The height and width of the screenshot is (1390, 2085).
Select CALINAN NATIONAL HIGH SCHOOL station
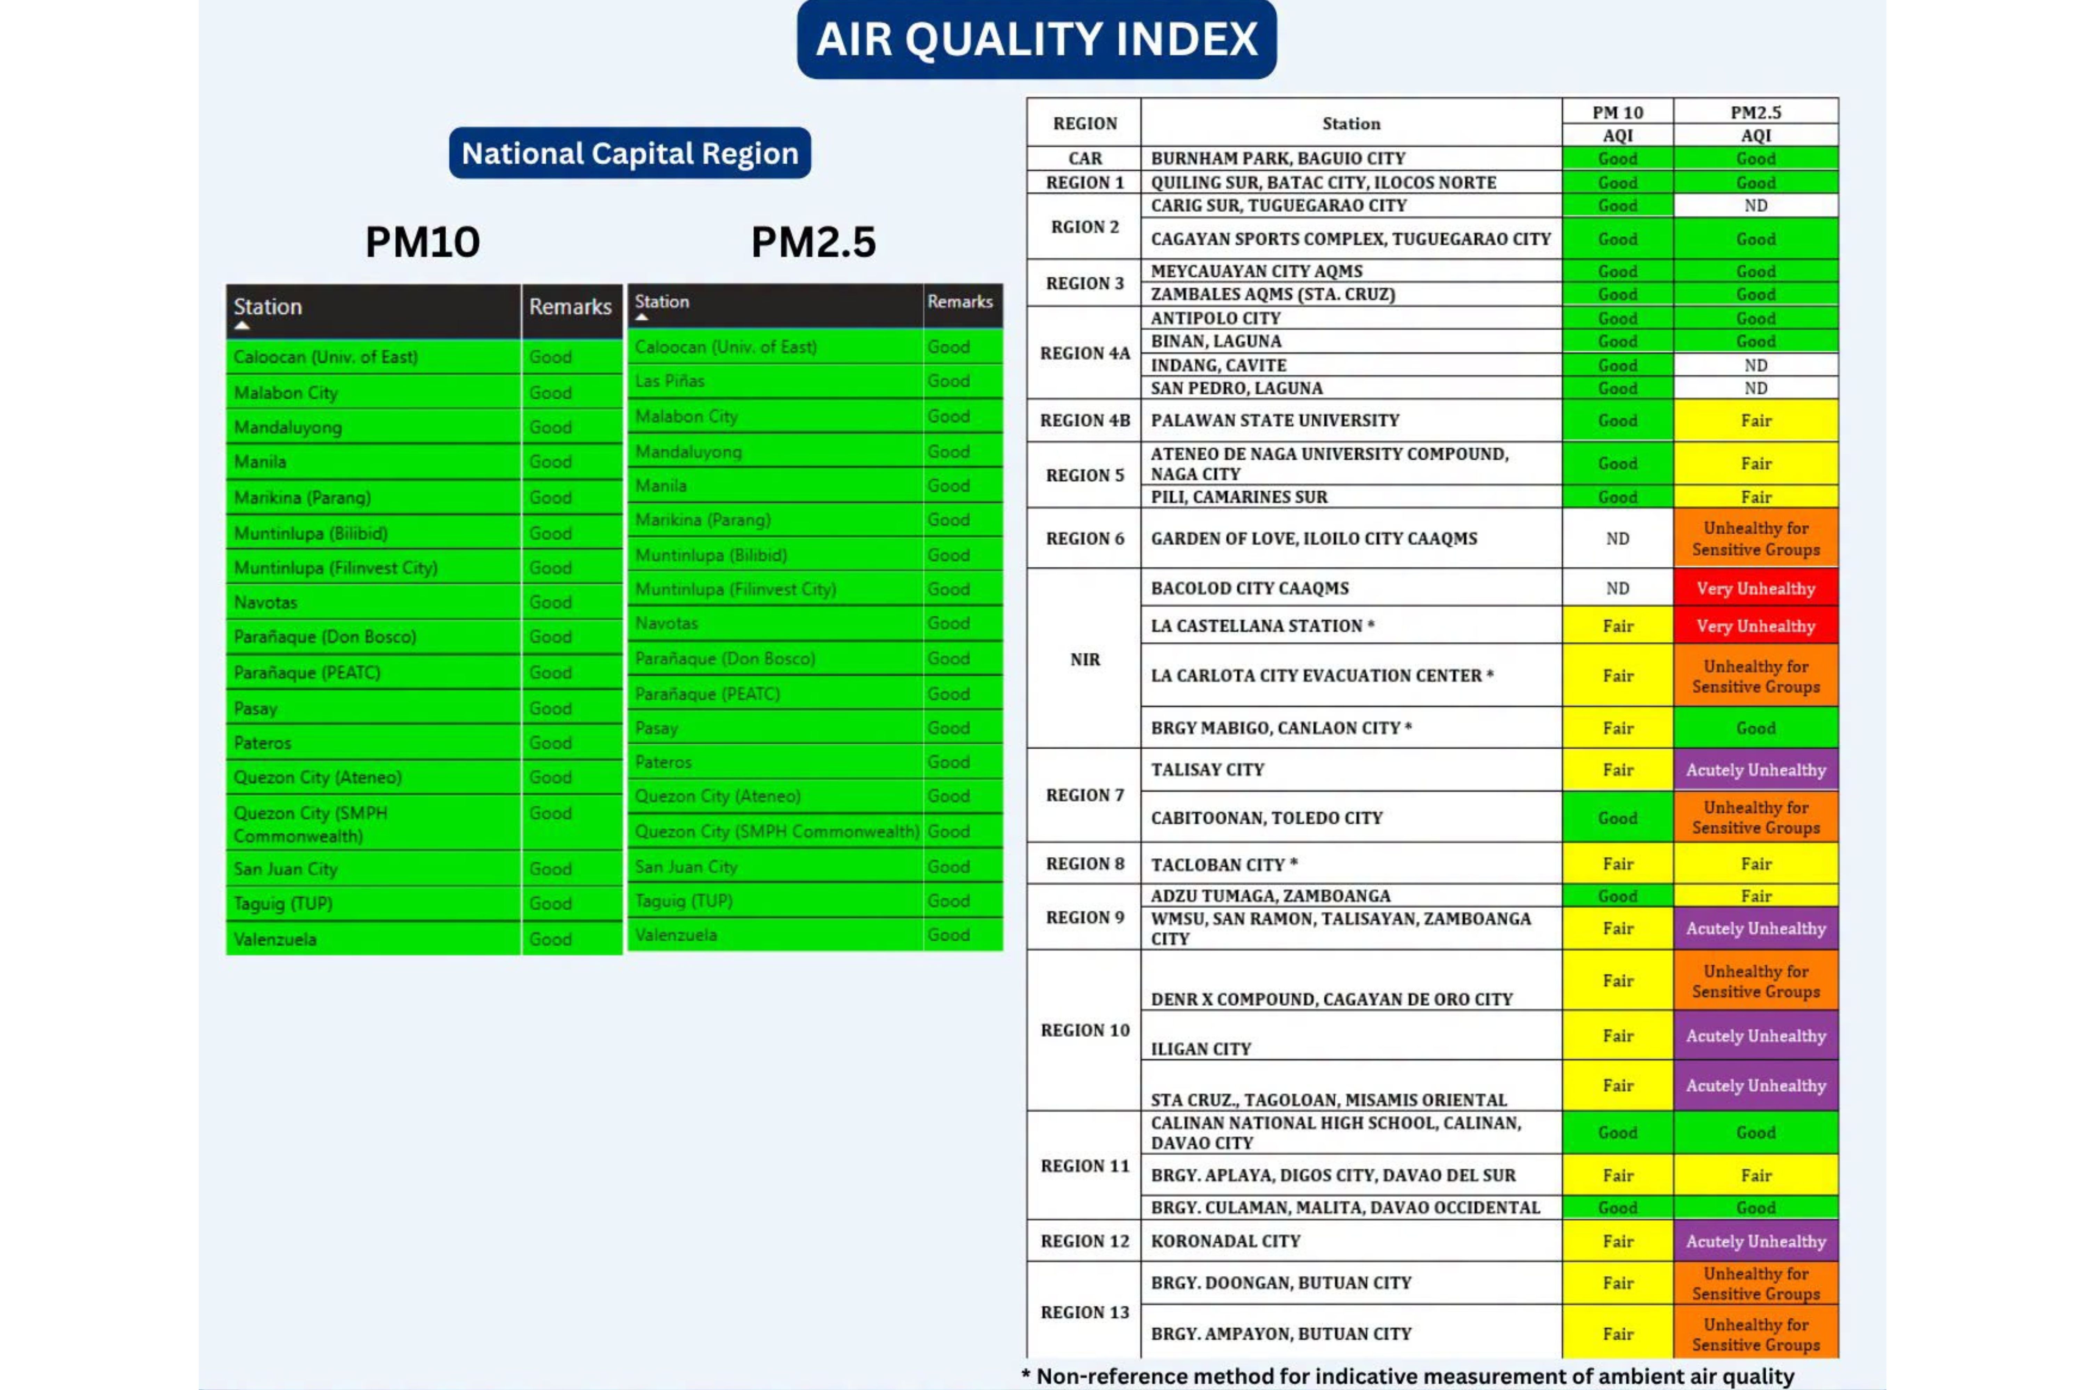coord(1351,1133)
